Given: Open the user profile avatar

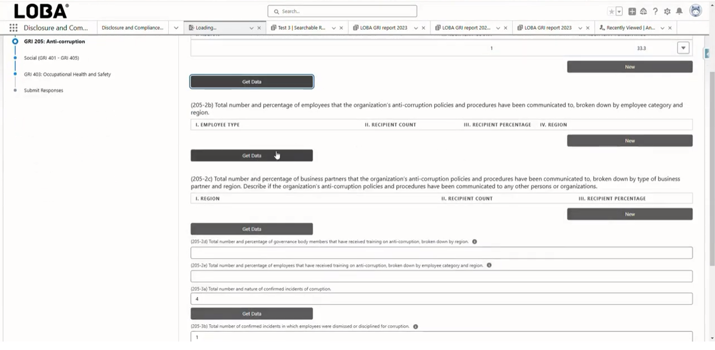Looking at the screenshot, I should [x=695, y=11].
